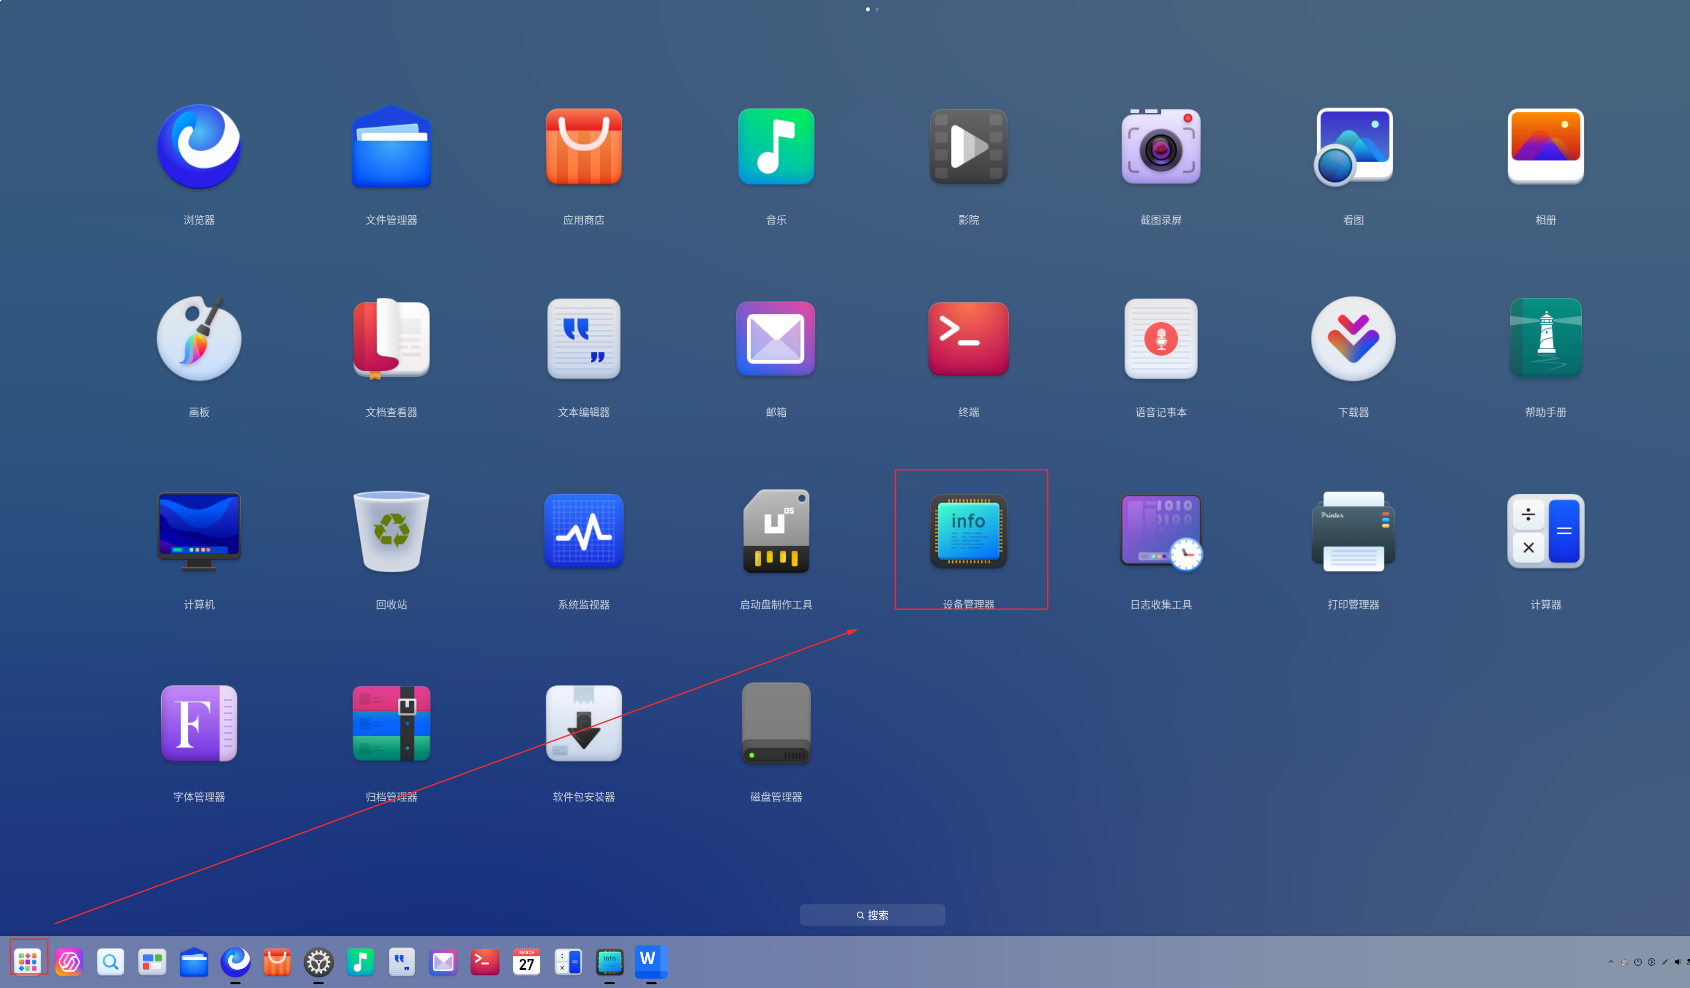The width and height of the screenshot is (1690, 988).
Task: Open 磁盘管理器 disk manager
Action: tap(776, 724)
